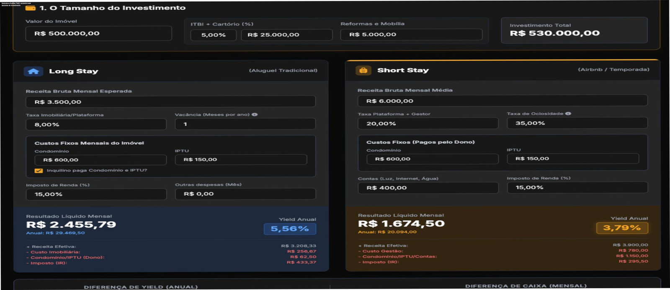Click the (Airbnb / Temporada) label
Image resolution: width=670 pixels, height=290 pixels.
(613, 70)
